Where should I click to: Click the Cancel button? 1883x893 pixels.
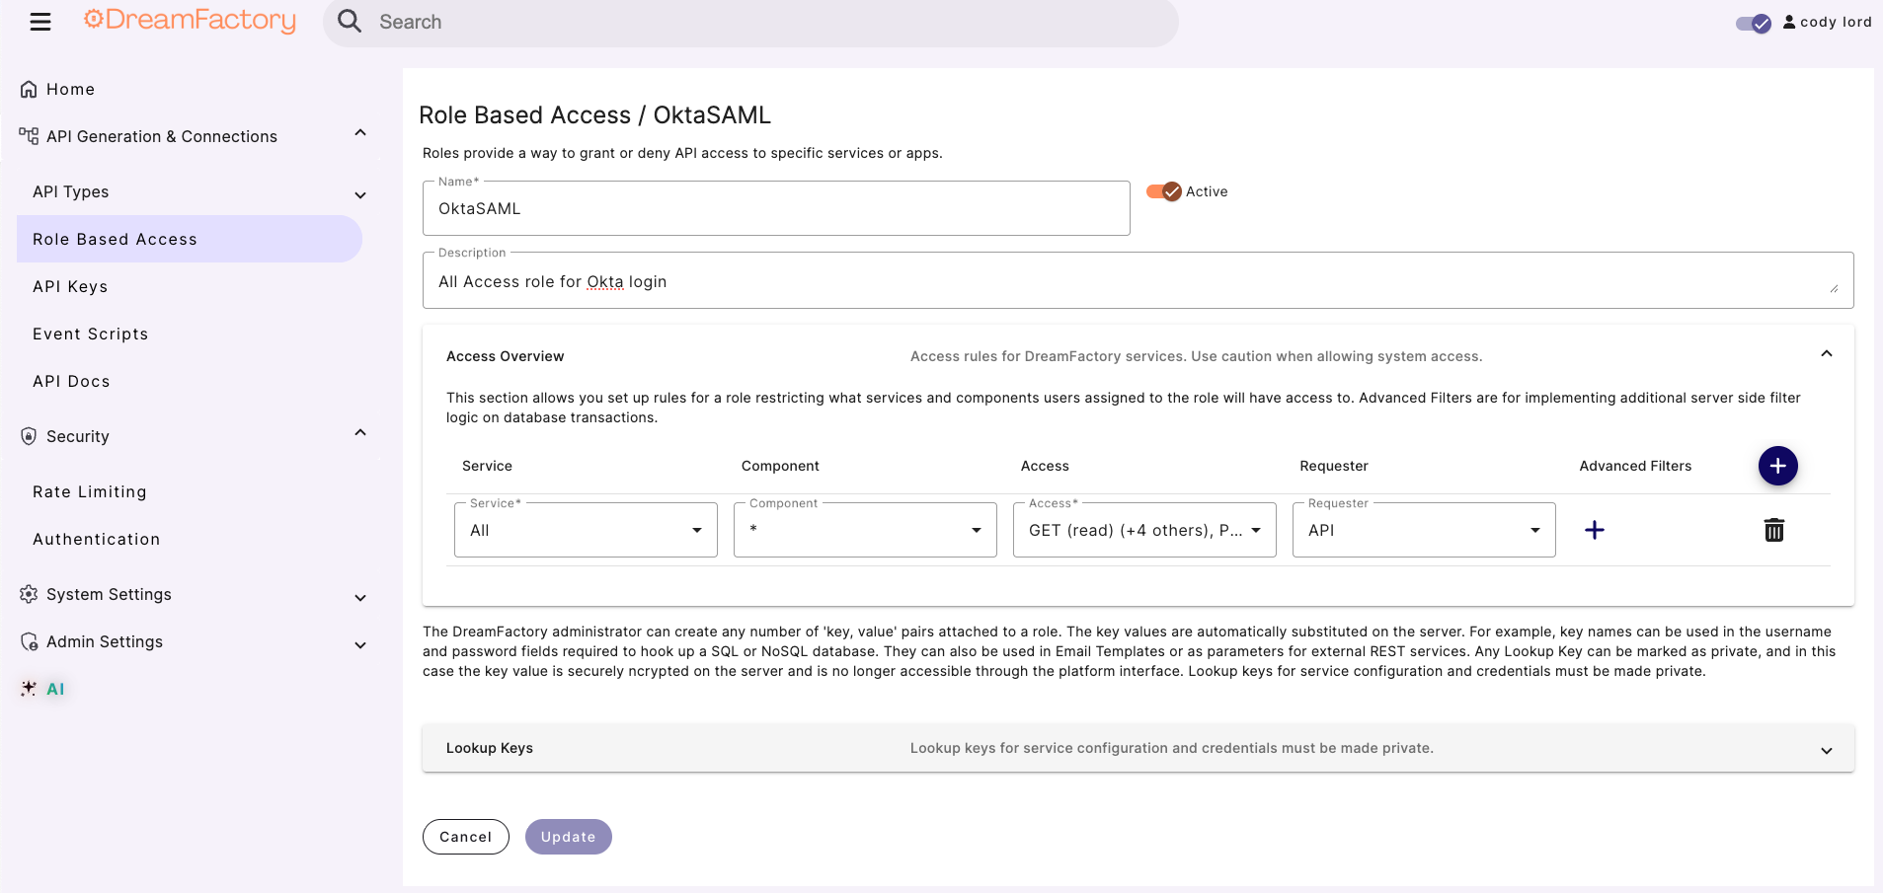465,836
